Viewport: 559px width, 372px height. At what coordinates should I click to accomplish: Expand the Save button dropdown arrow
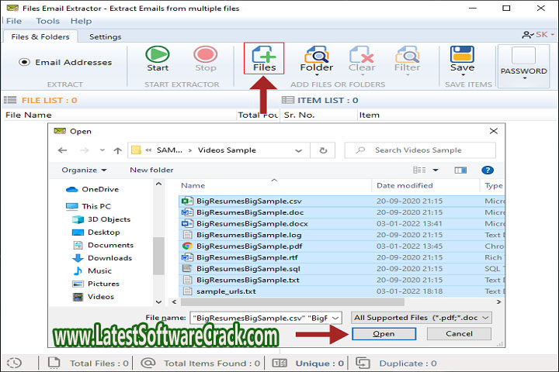coord(463,75)
